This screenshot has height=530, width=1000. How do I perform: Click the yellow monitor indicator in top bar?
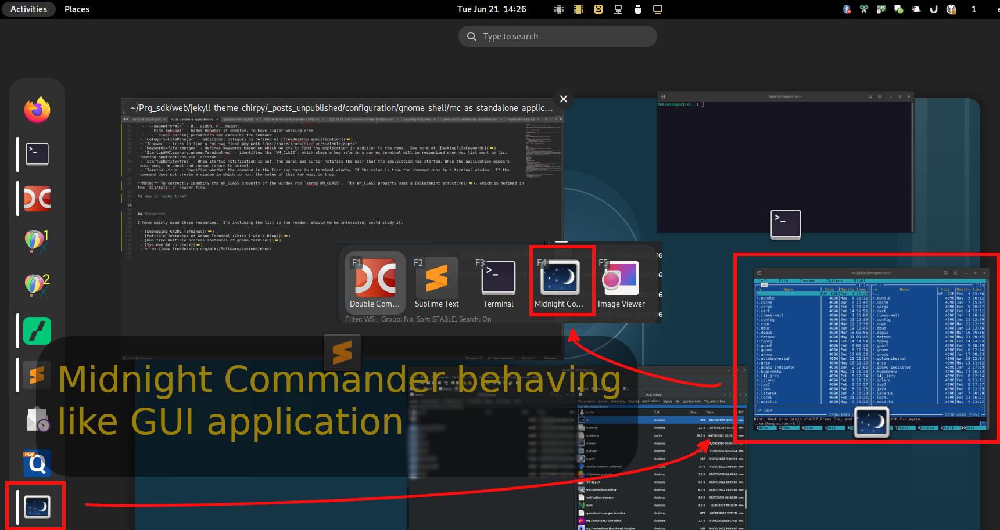658,9
